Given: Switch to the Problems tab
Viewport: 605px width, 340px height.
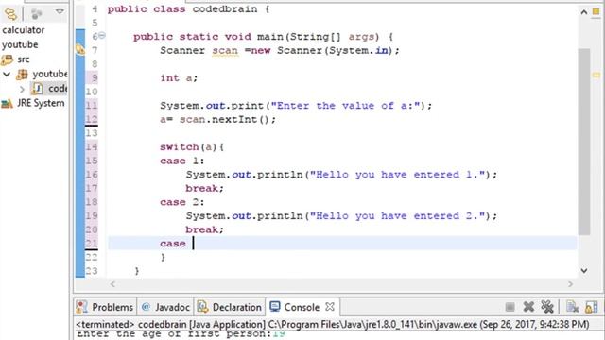Looking at the screenshot, I should (105, 307).
